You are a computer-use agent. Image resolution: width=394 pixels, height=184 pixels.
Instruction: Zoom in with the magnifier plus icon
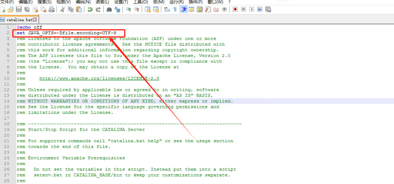click(129, 9)
